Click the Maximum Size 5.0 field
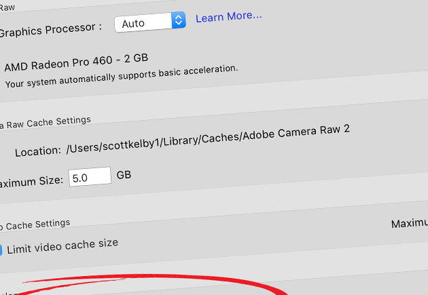 tap(90, 177)
